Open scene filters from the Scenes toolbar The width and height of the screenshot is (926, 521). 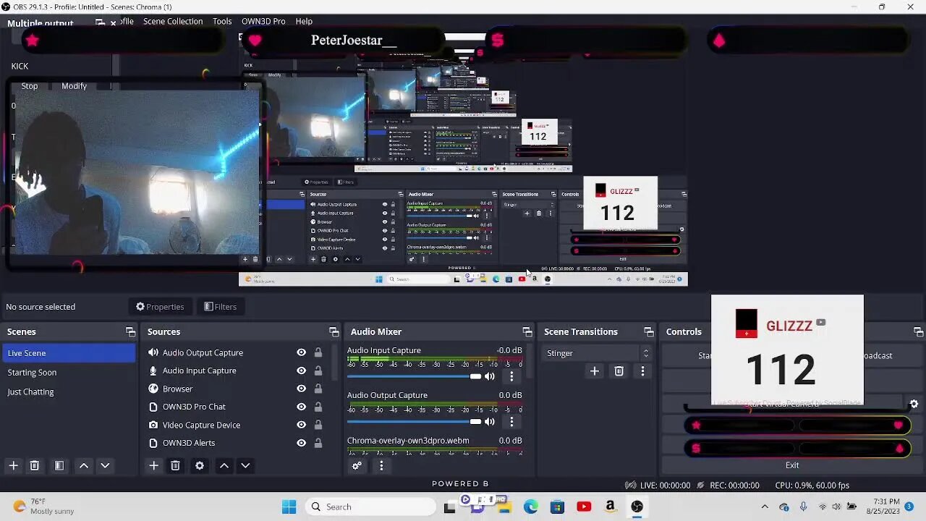(59, 466)
